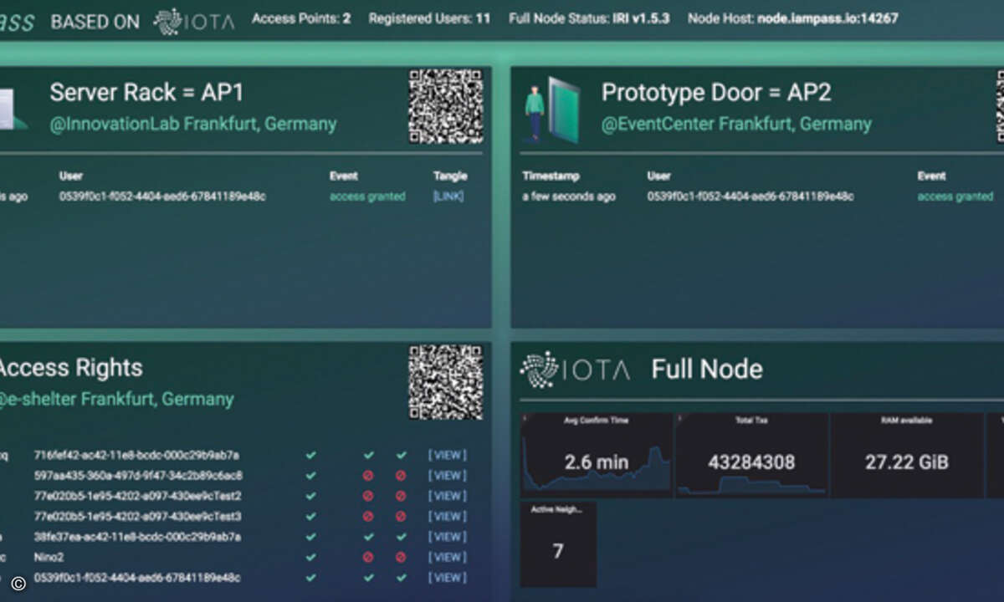This screenshot has height=602, width=1004.
Task: Click the 'Server Rack = AP1' title
Action: point(146,92)
